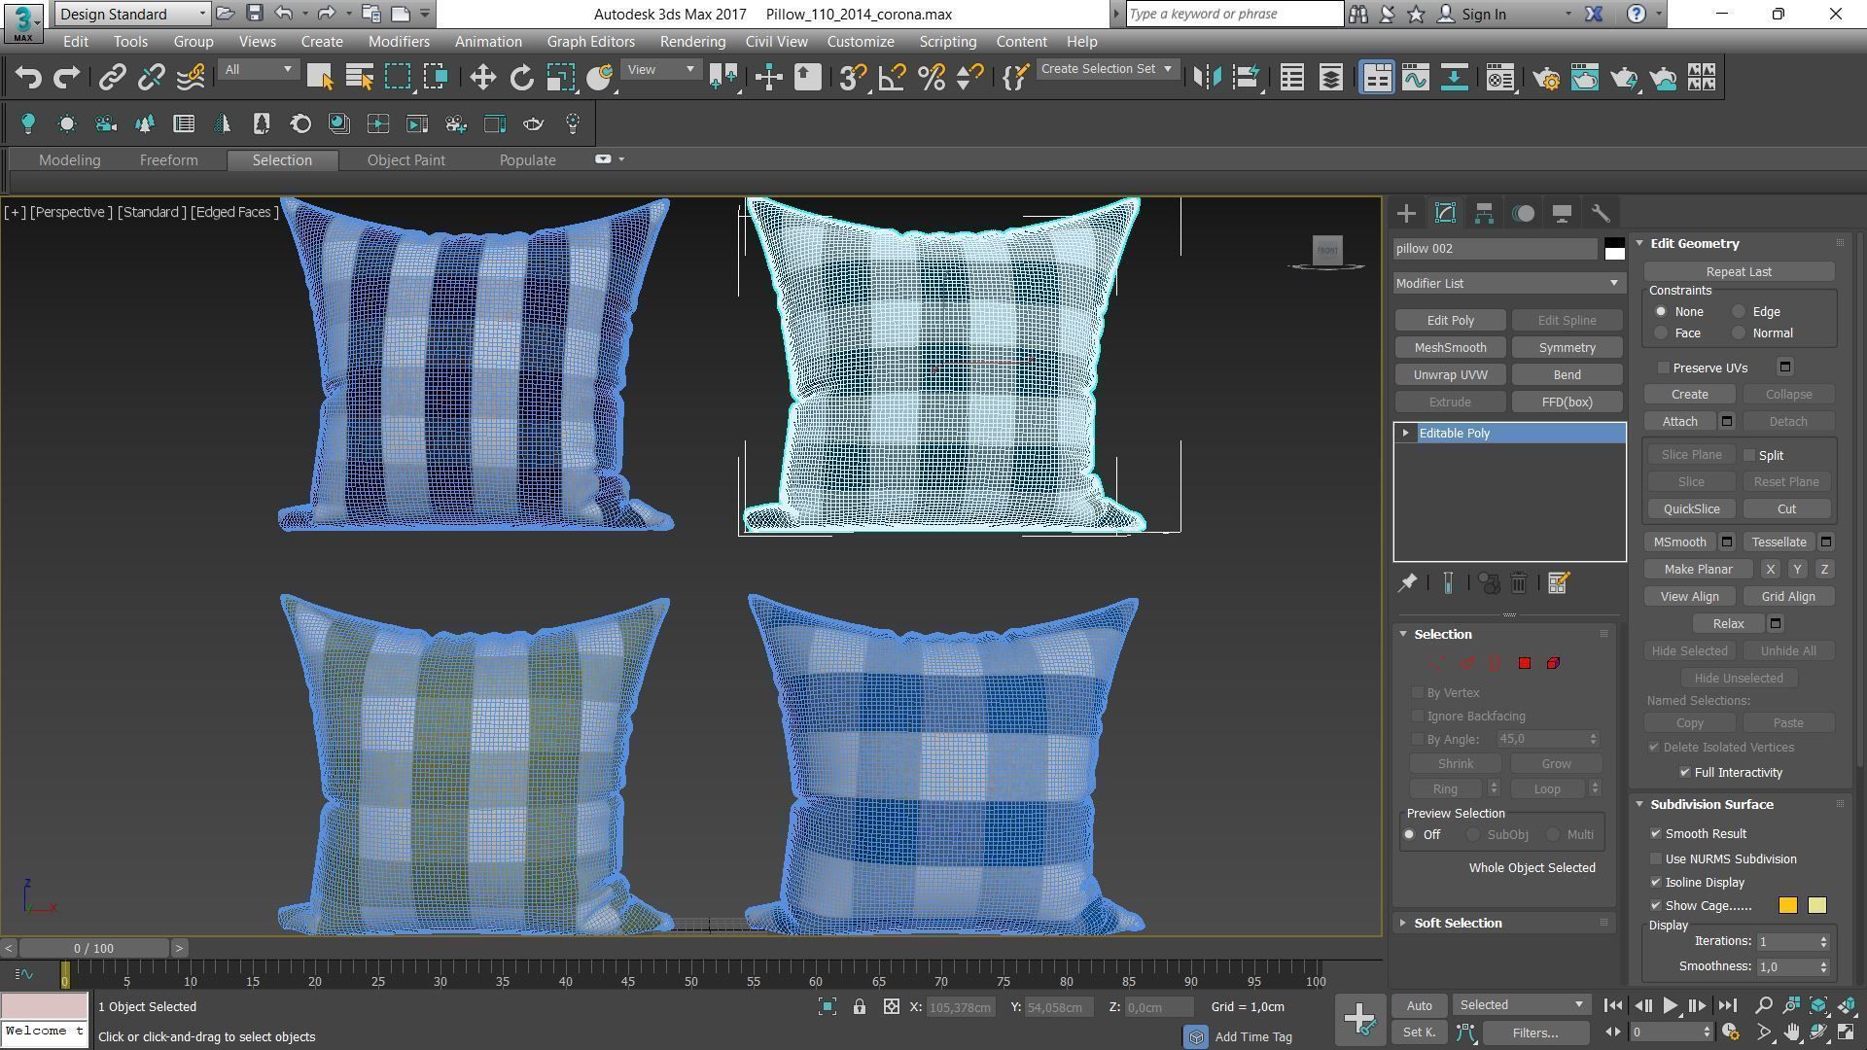Toggle the Angle Snap tool
Image resolution: width=1867 pixels, height=1050 pixels.
[892, 78]
